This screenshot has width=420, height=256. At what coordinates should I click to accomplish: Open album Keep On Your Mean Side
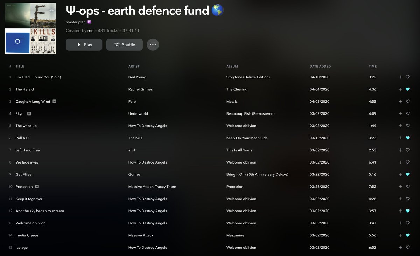coord(247,138)
